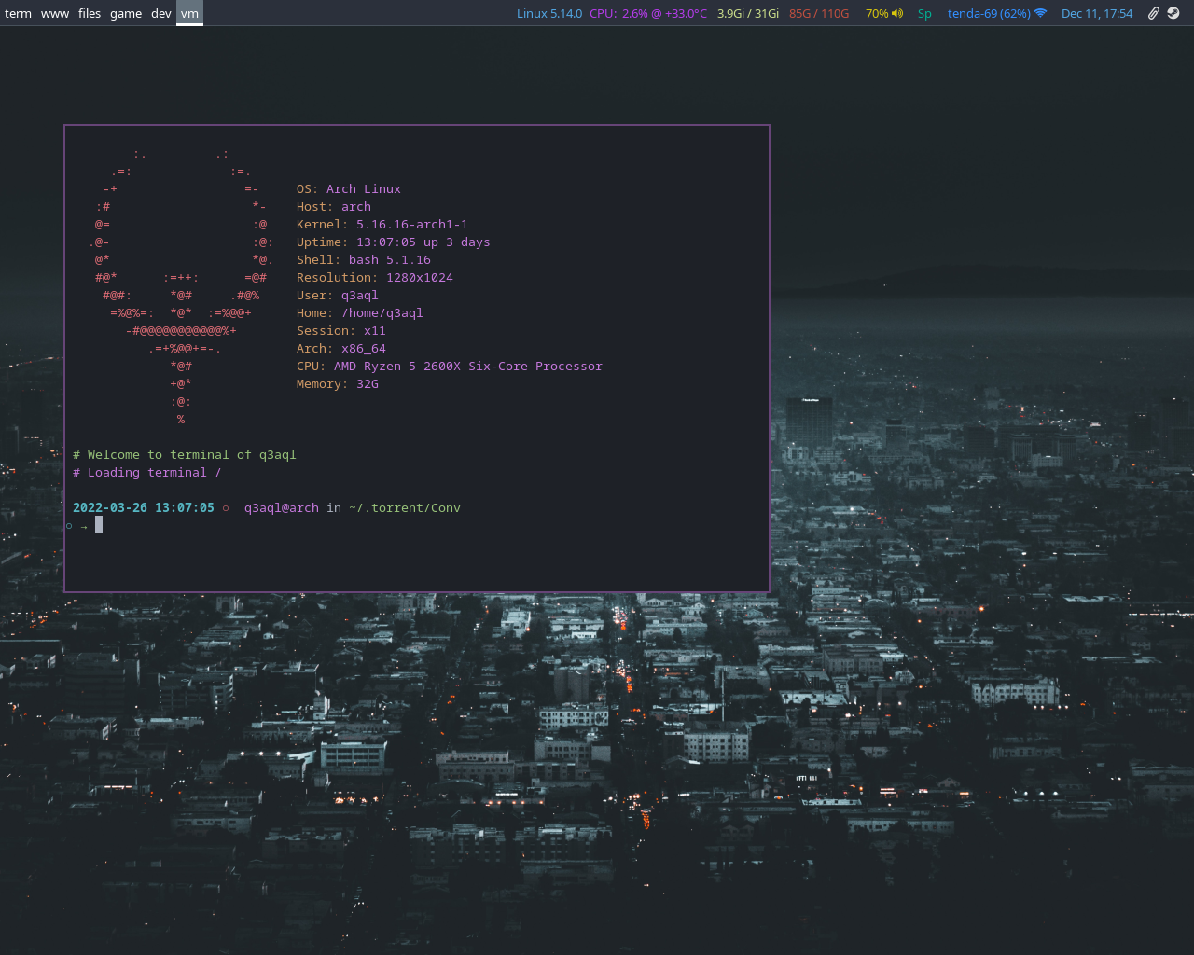Viewport: 1194px width, 955px height.
Task: Switch to the term workspace
Action: (x=18, y=13)
